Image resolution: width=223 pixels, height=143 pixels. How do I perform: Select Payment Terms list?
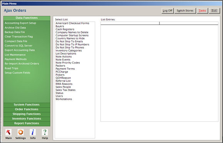point(65,69)
